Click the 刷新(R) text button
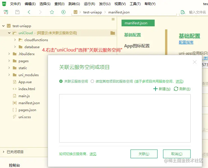Screen dimensions: 208x168 pyautogui.click(x=185, y=89)
